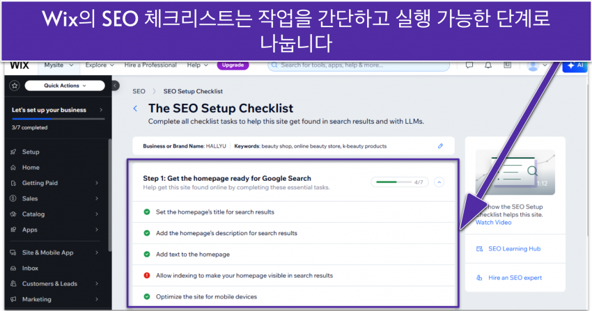This screenshot has height=311, width=592.
Task: Go back using the arrow beside checklist title
Action: pos(135,109)
